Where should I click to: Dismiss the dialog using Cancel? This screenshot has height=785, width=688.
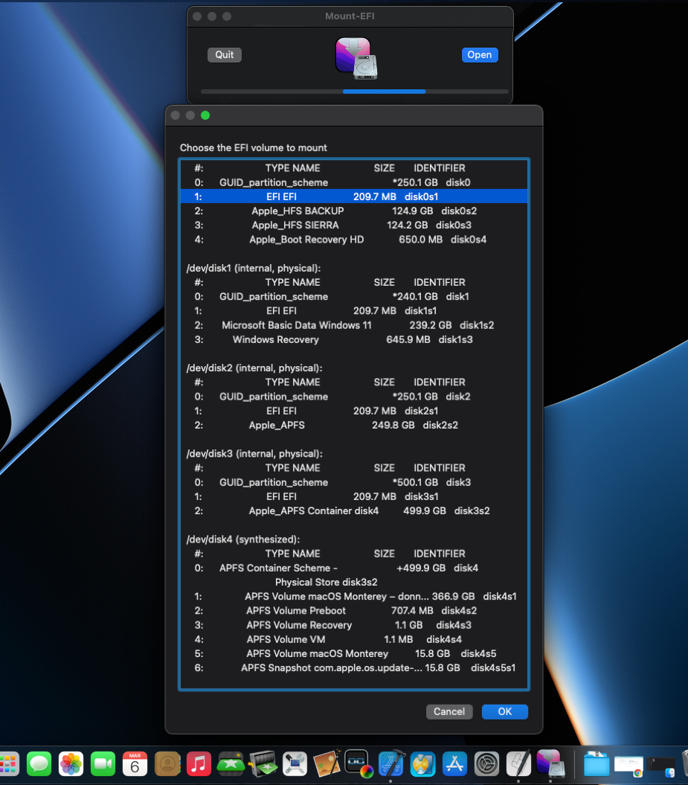pos(449,711)
